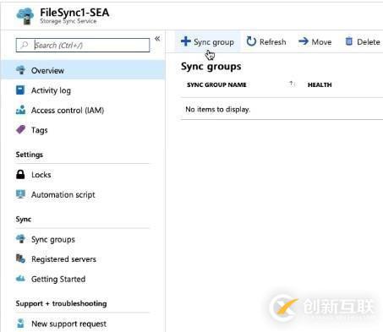Image resolution: width=383 pixels, height=332 pixels.
Task: Click the New support request icon
Action: (20, 324)
